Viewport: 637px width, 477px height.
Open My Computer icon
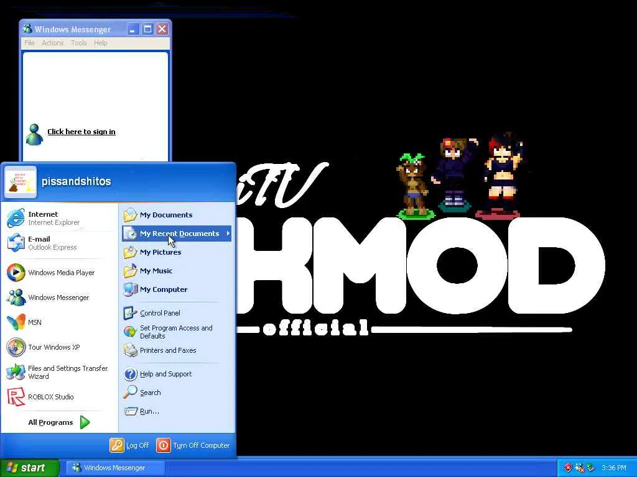coord(131,289)
